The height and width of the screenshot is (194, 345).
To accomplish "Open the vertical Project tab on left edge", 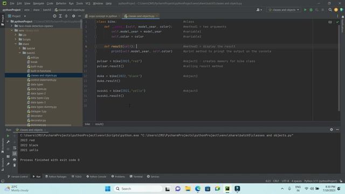I will (2, 20).
